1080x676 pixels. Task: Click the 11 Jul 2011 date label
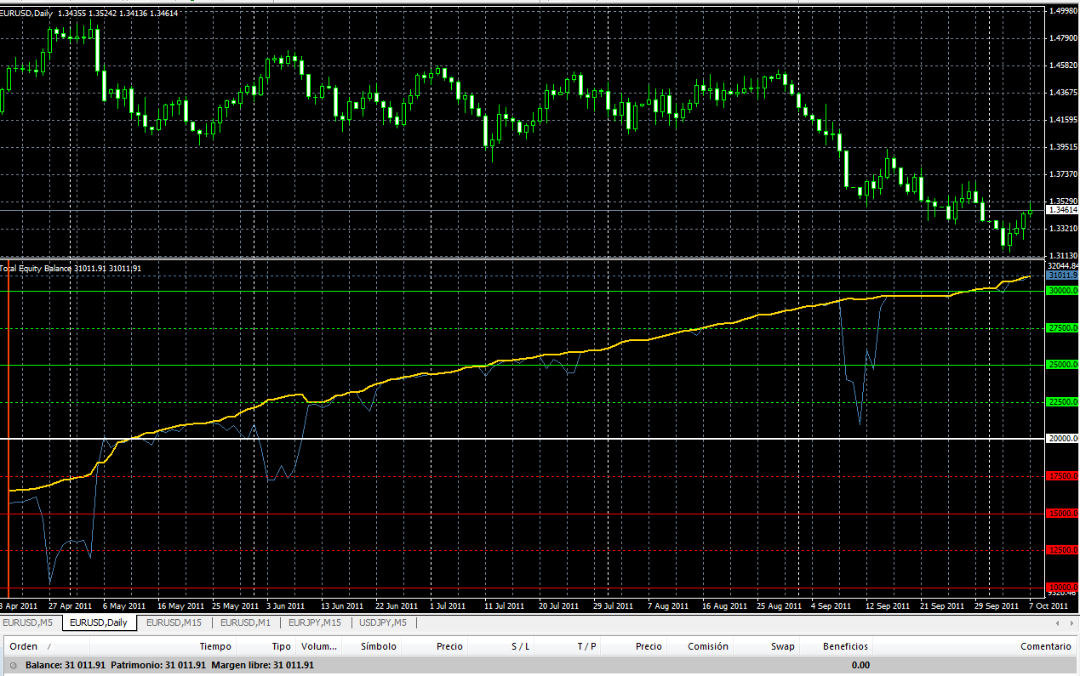click(505, 606)
